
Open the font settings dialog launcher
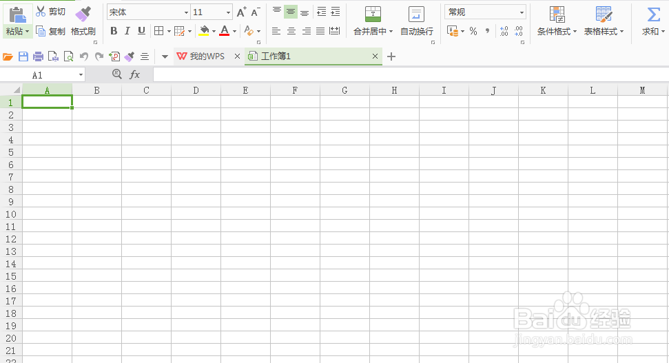(x=258, y=43)
